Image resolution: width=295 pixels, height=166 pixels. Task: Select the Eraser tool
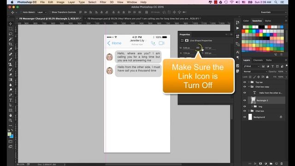coord(11,75)
